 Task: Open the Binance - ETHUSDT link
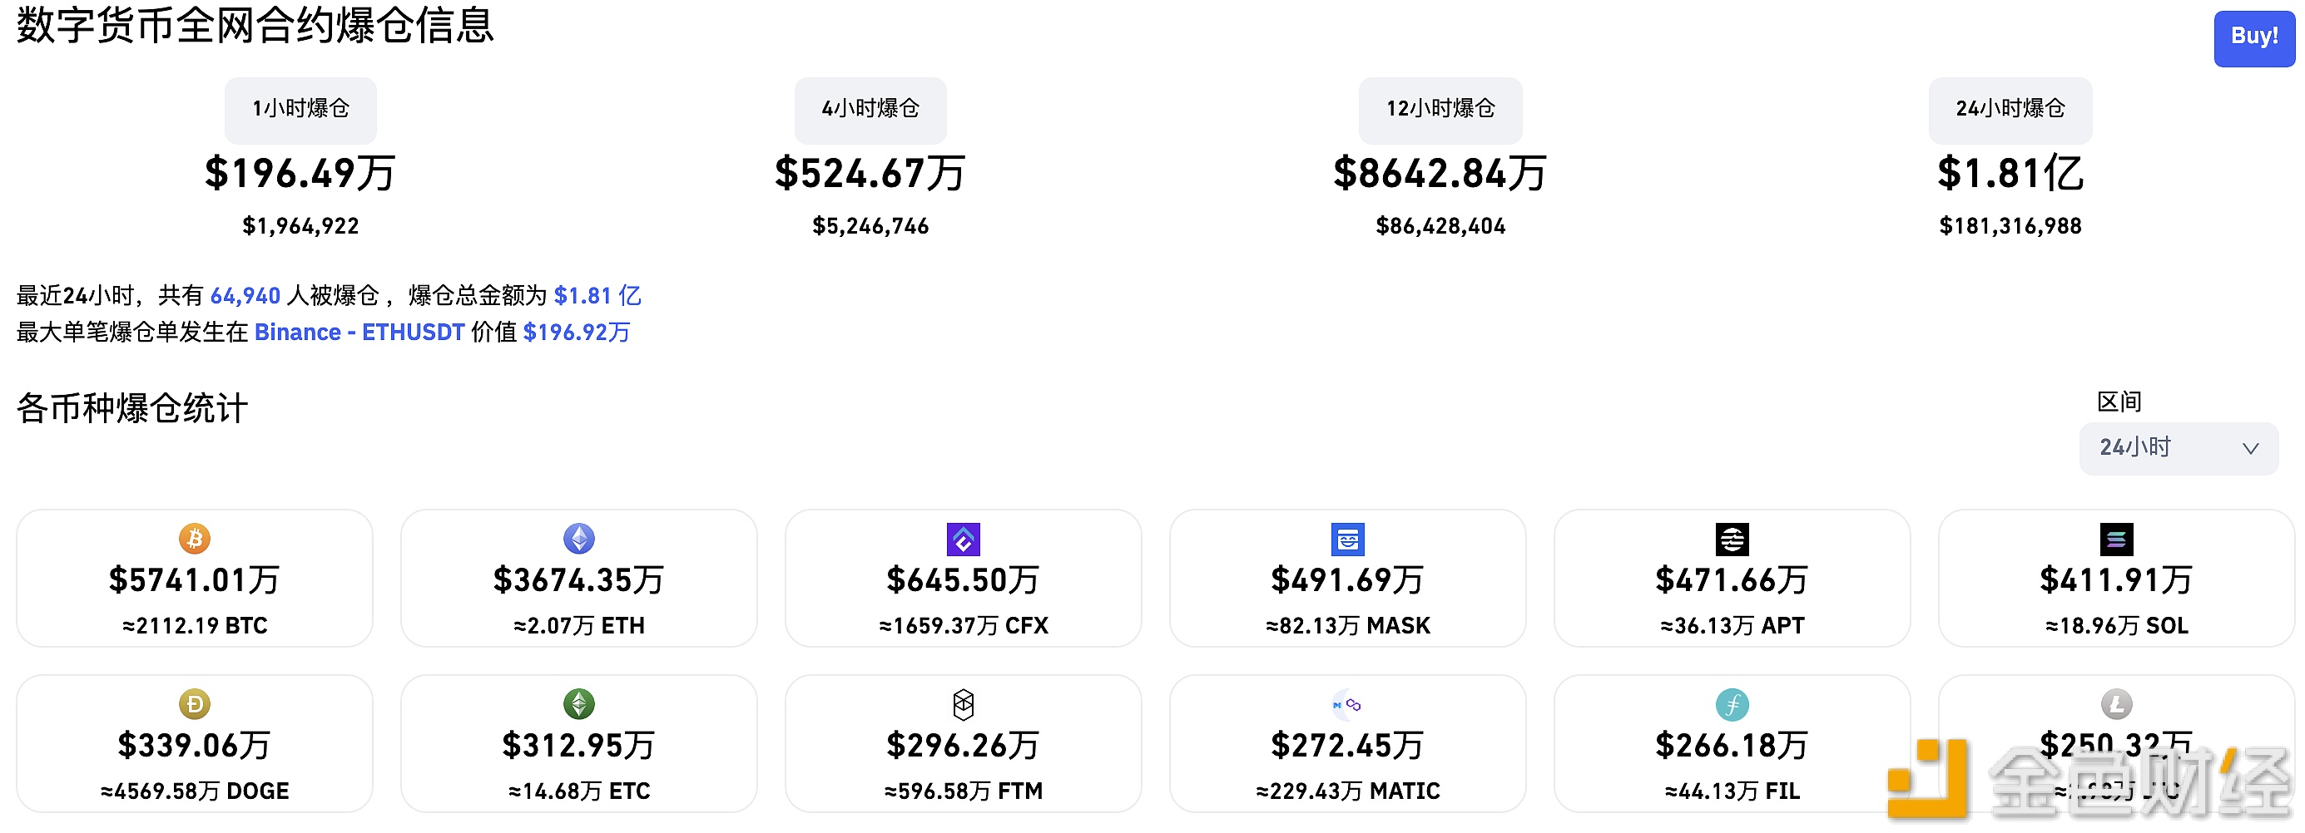click(x=359, y=332)
